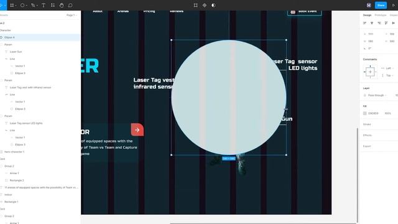Click the Export section header

pyautogui.click(x=367, y=146)
